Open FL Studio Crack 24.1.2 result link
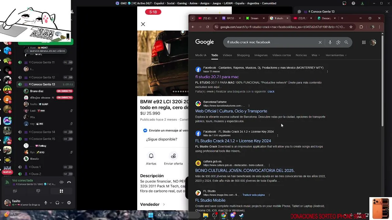Image resolution: width=392 pixels, height=220 pixels. coord(233,141)
